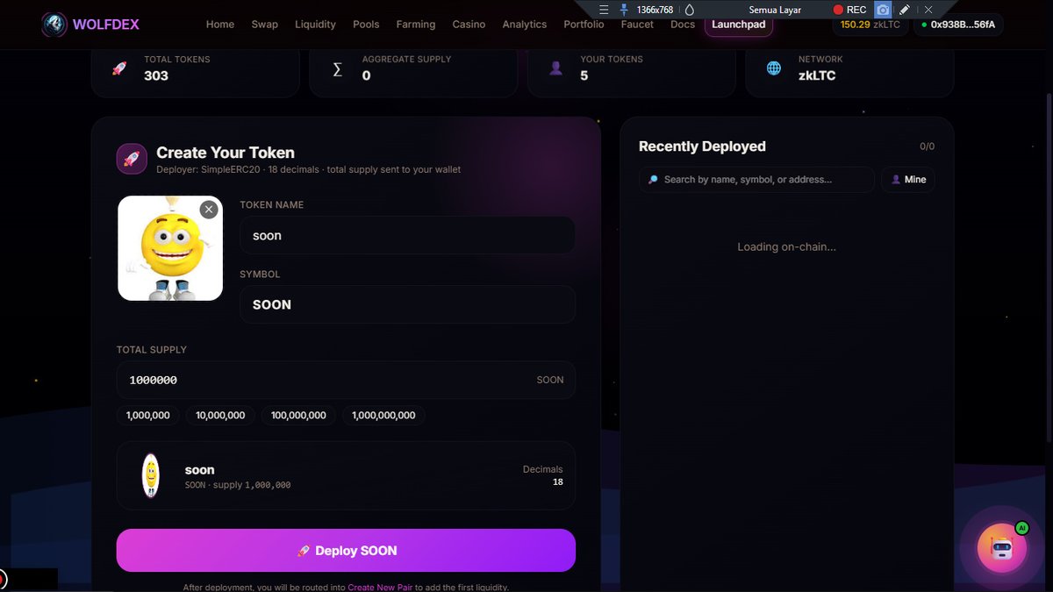Edit the Token Name field
This screenshot has width=1053, height=592.
pyautogui.click(x=407, y=235)
